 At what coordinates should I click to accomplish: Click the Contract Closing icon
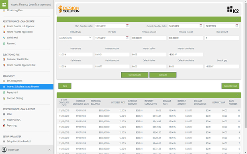4,98
